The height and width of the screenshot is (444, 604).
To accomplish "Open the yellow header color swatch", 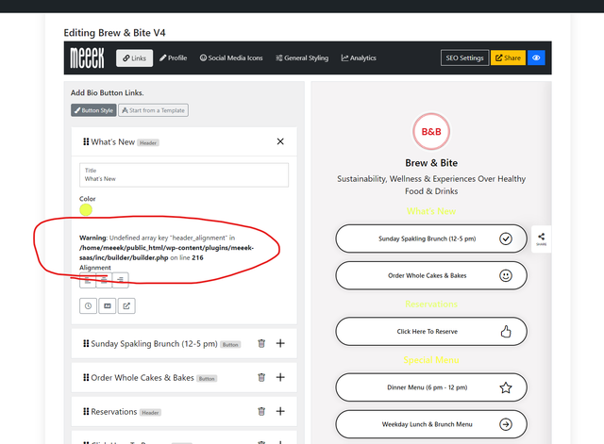I will (x=86, y=209).
